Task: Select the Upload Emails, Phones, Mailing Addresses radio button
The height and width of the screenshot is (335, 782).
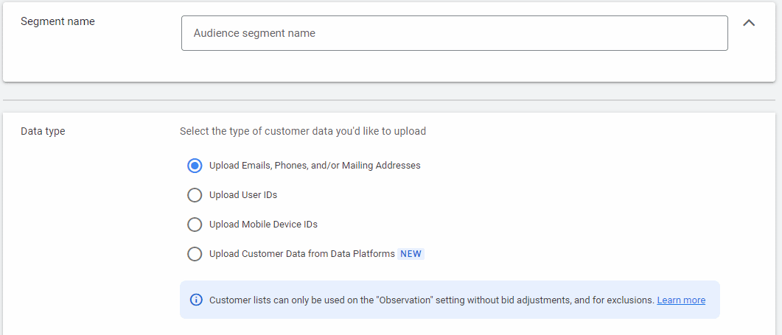Action: (195, 166)
